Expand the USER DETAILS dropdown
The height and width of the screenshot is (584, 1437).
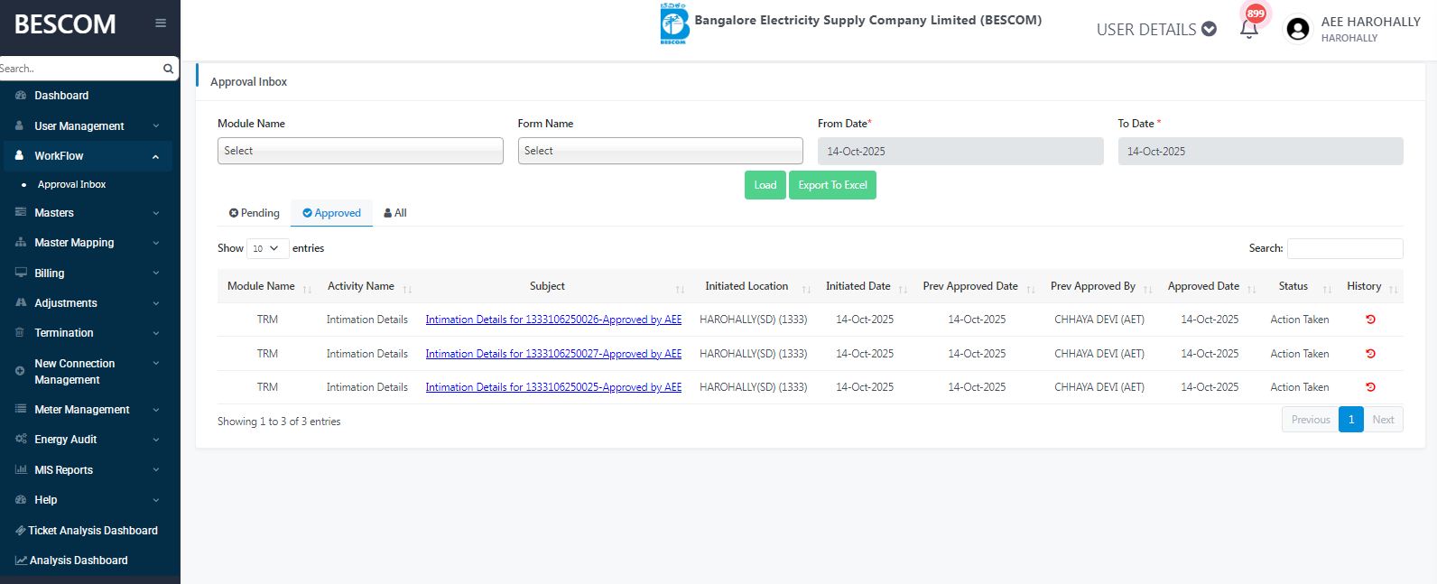(1156, 30)
